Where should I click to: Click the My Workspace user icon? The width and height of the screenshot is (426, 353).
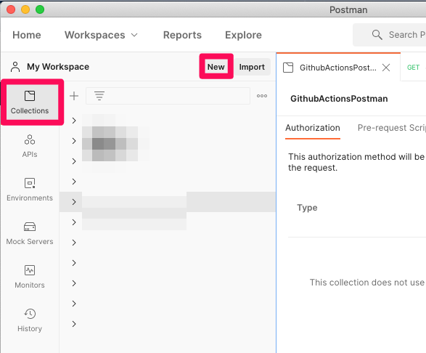pyautogui.click(x=15, y=67)
